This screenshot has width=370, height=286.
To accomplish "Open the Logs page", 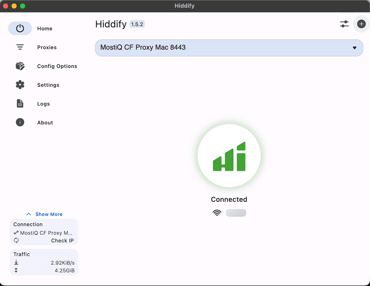I will [43, 104].
